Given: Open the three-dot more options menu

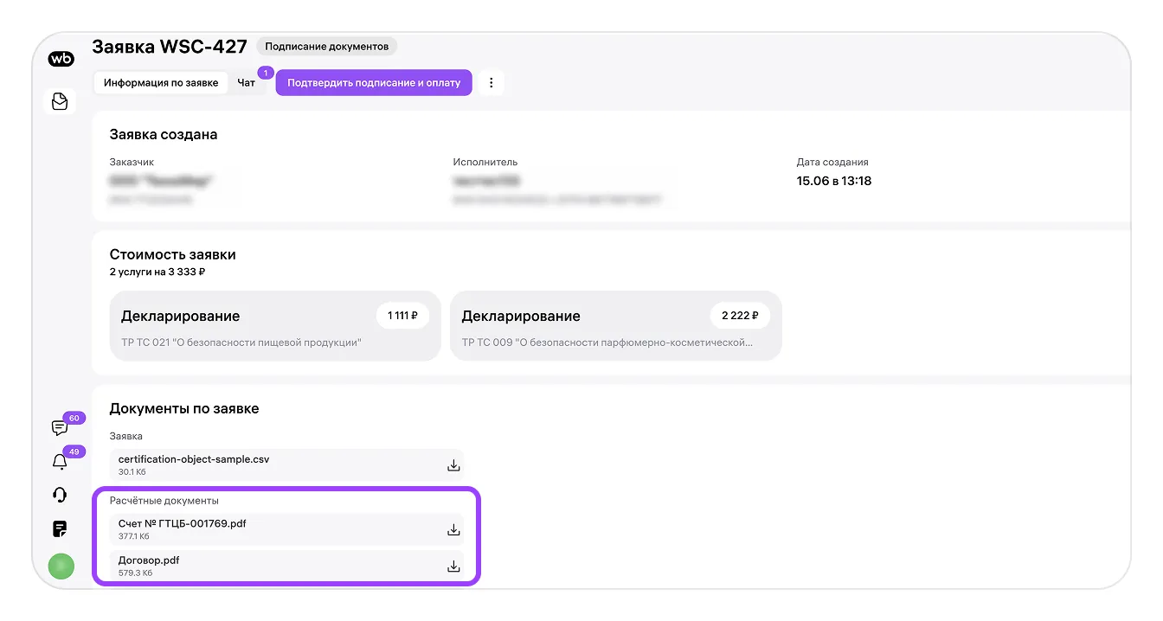Looking at the screenshot, I should [x=492, y=83].
